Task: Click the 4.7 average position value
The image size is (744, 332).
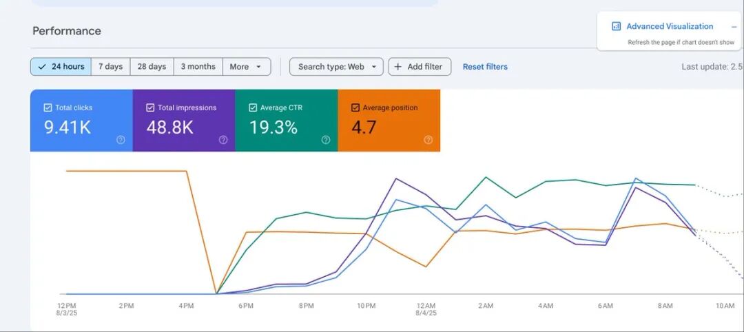Action: tap(364, 127)
